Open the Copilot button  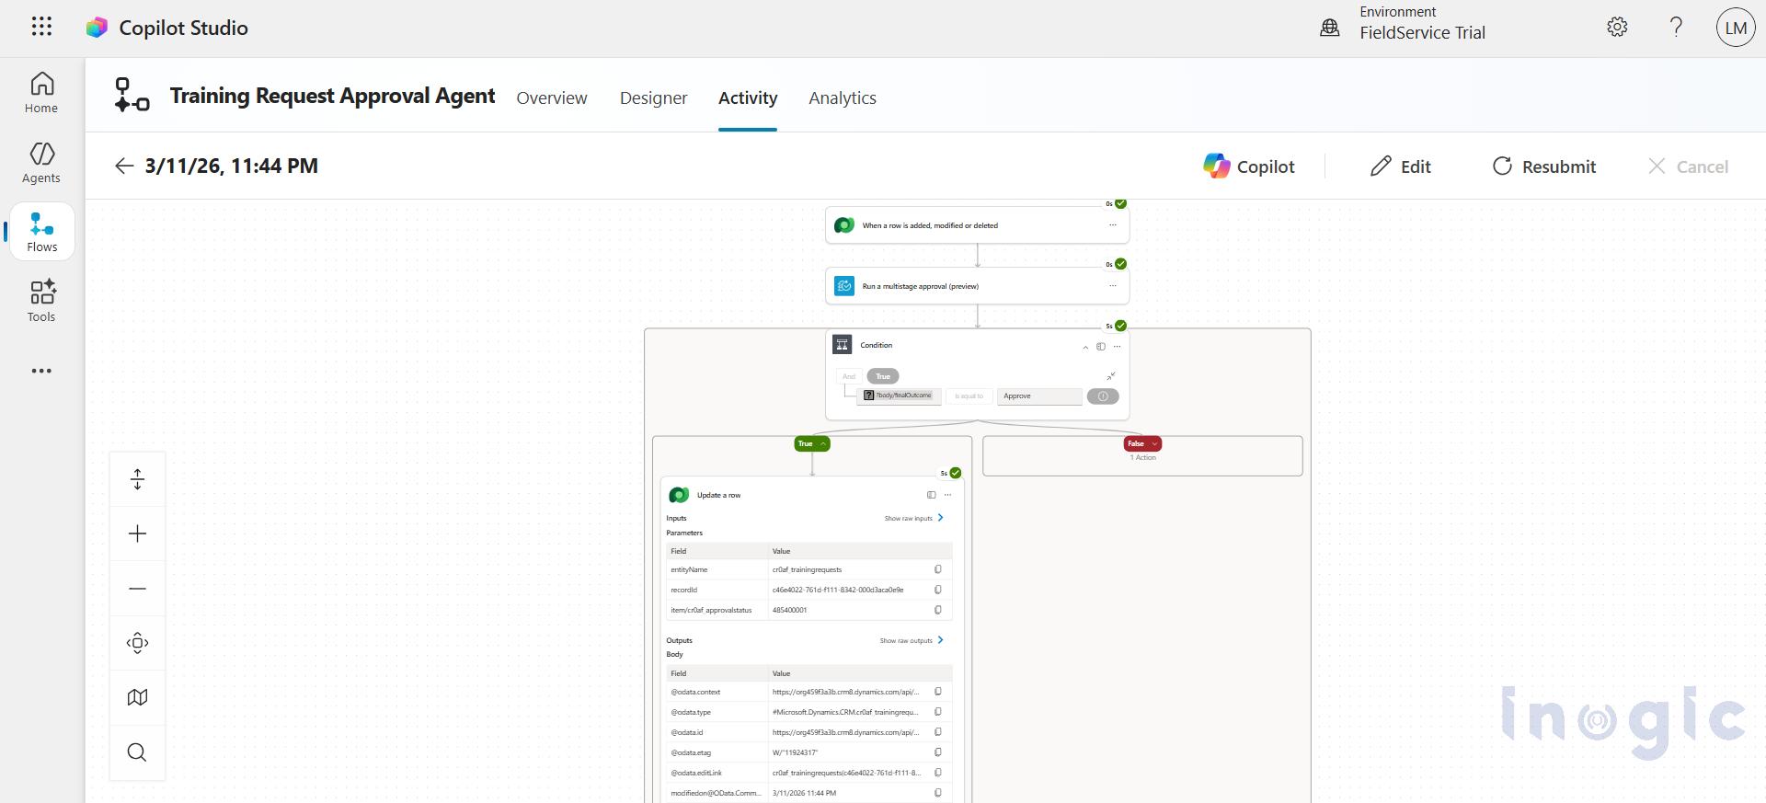click(x=1249, y=166)
